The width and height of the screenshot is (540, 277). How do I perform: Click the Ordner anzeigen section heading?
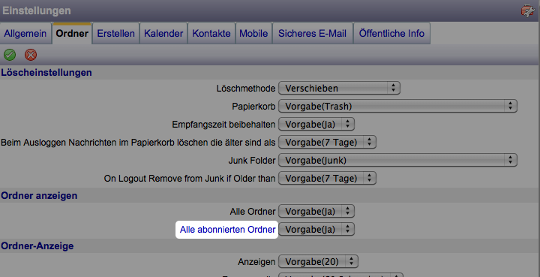click(x=39, y=196)
